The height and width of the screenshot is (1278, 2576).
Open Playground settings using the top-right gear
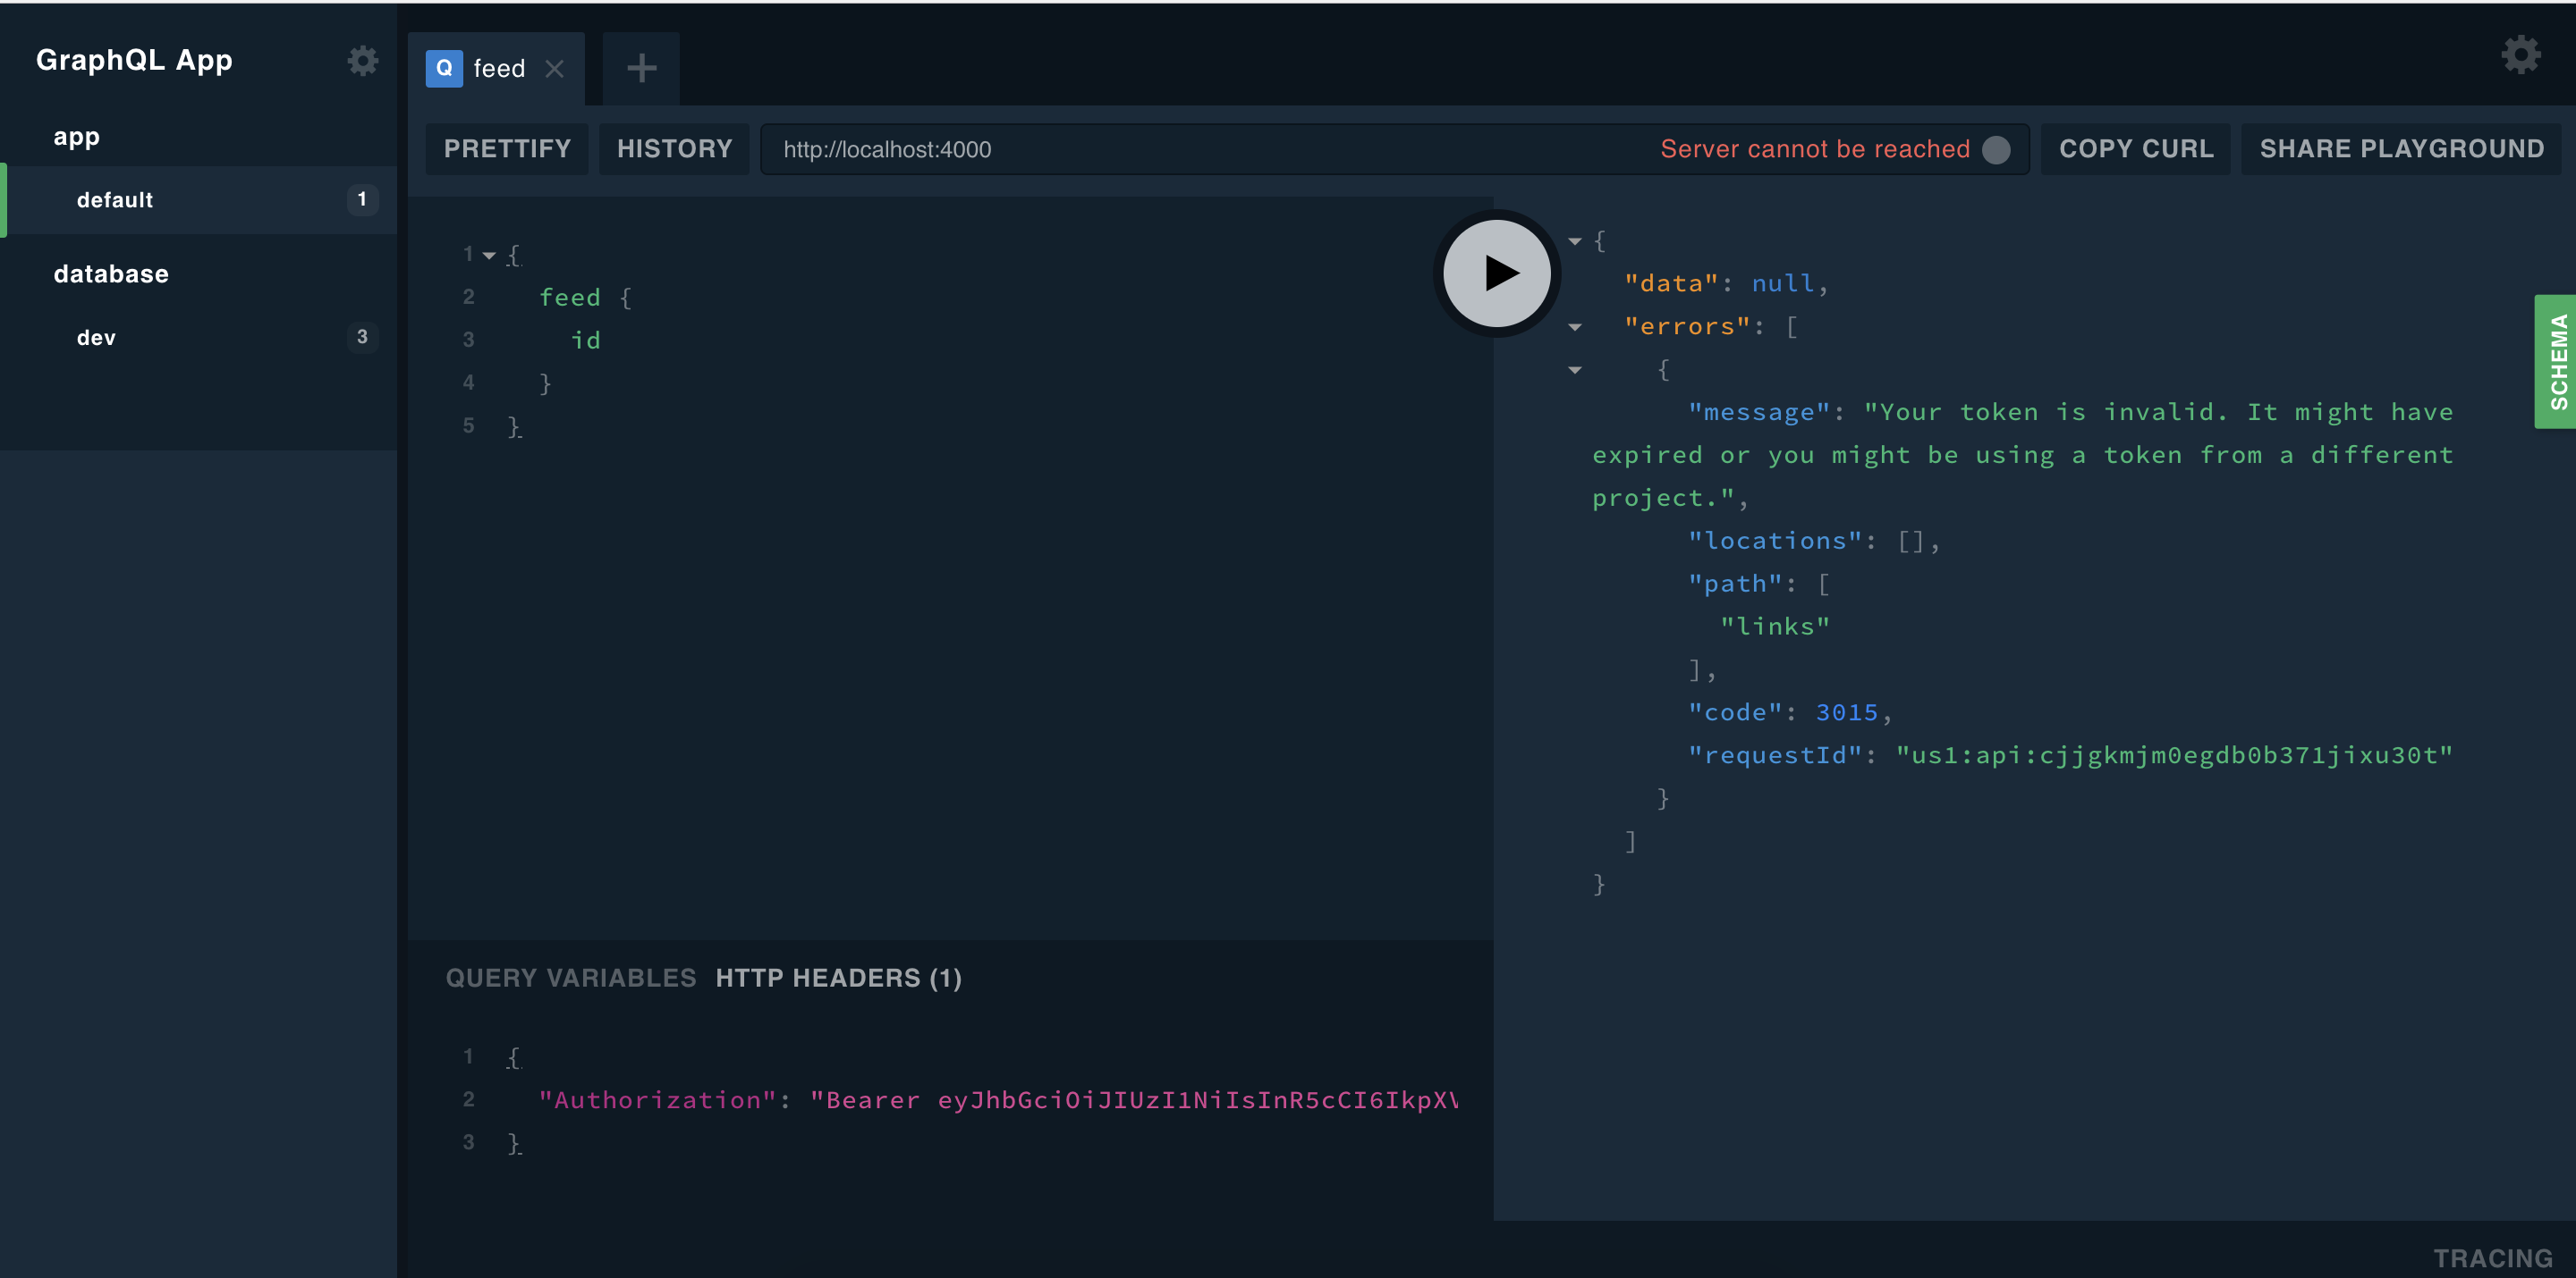(x=2520, y=55)
